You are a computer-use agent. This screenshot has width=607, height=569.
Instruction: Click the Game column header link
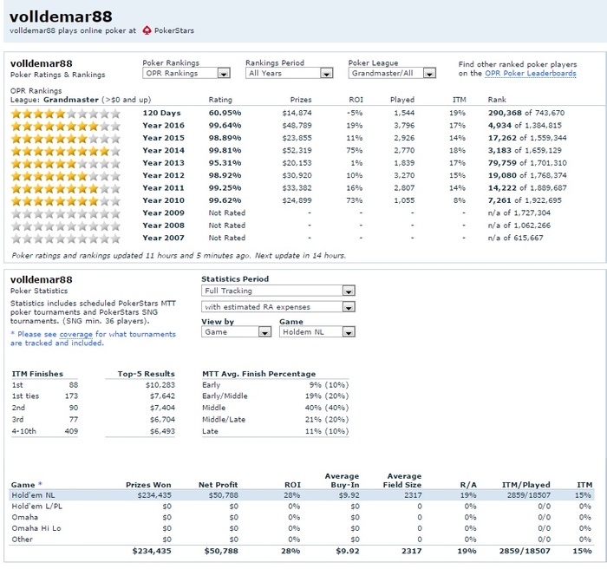click(22, 485)
